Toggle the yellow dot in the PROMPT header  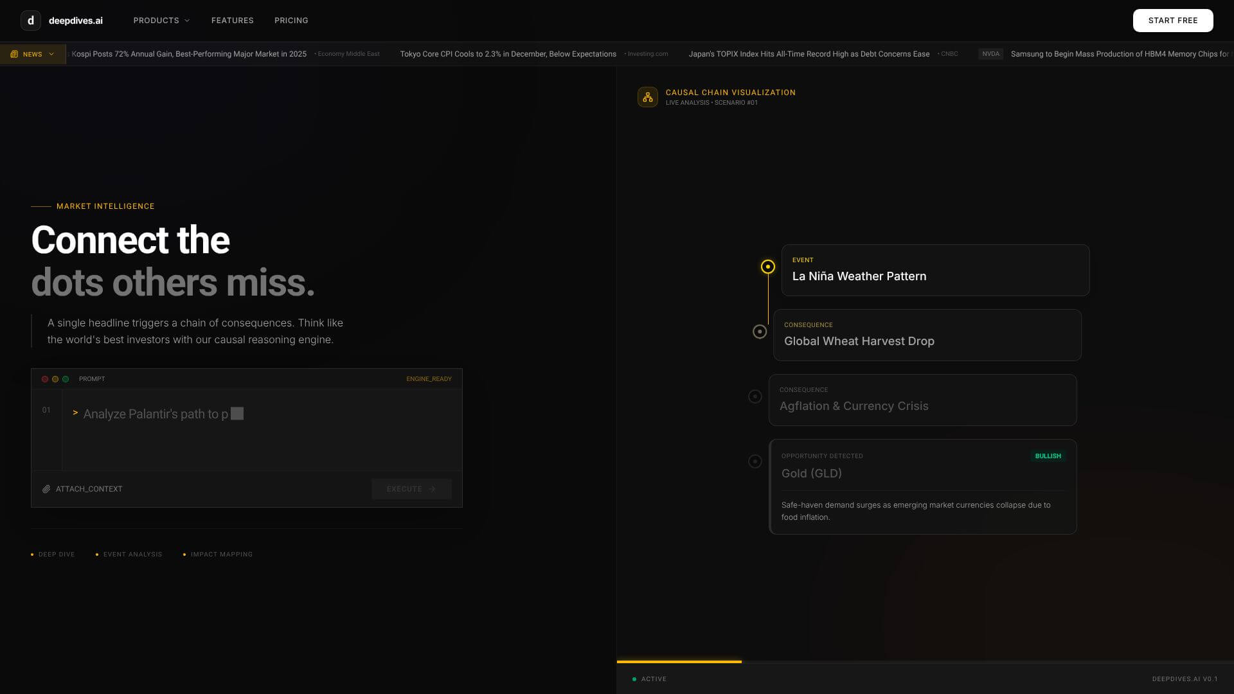click(55, 378)
